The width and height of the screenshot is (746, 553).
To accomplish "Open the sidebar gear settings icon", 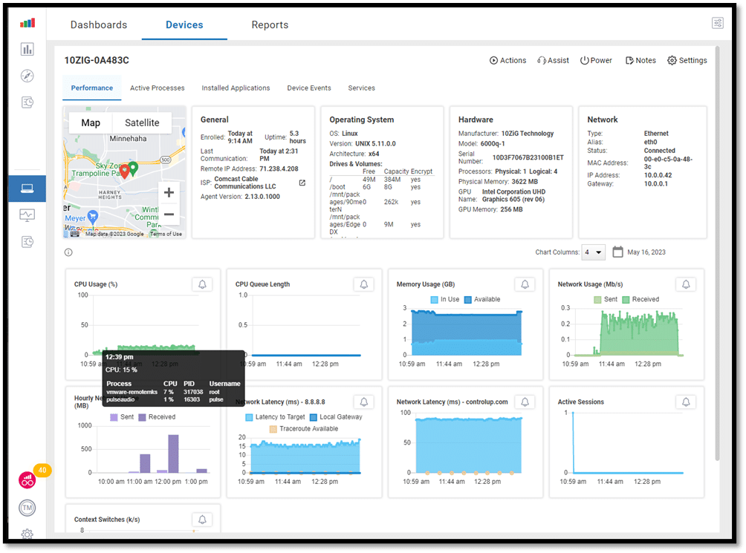I will click(27, 534).
